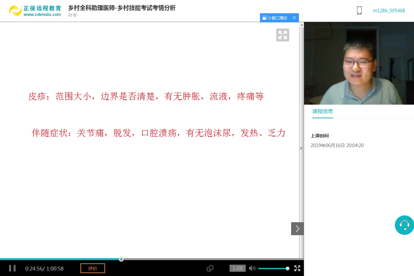Viewport: 414px width, 276px height.
Task: Click the 评价 button
Action: 93,268
